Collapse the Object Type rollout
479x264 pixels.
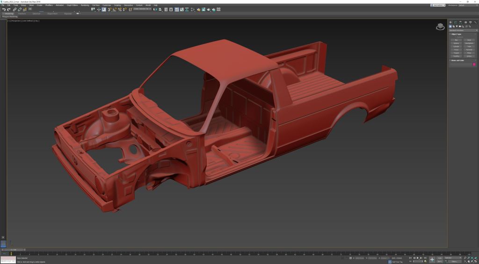tap(456, 34)
